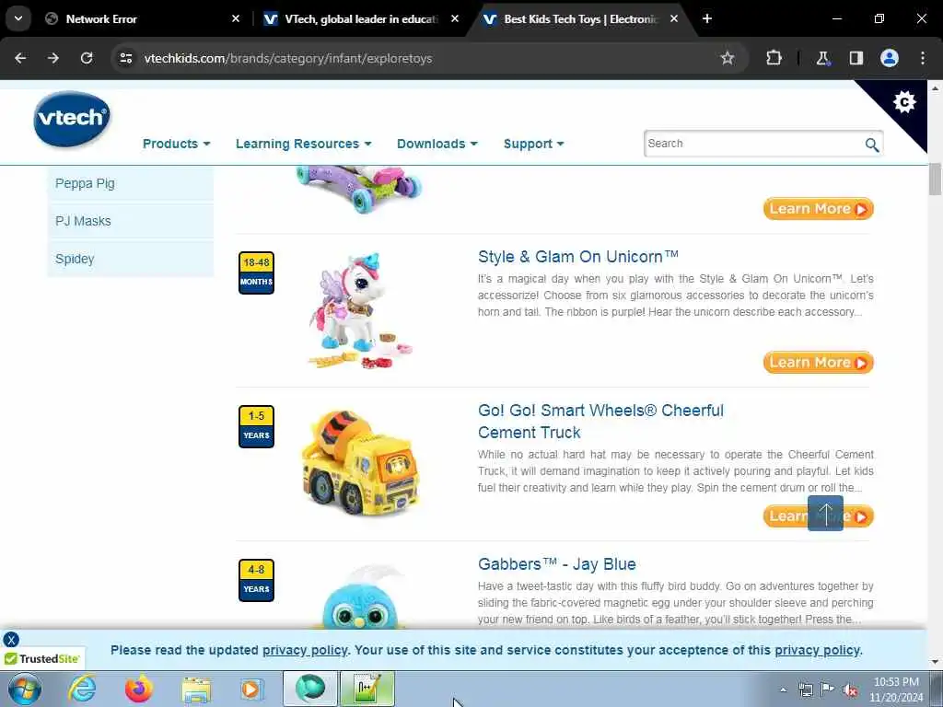943x707 pixels.
Task: Click the 18-48 months age badge
Action: point(256,272)
